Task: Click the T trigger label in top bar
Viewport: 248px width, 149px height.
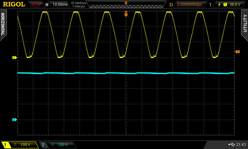Action: 210,5
